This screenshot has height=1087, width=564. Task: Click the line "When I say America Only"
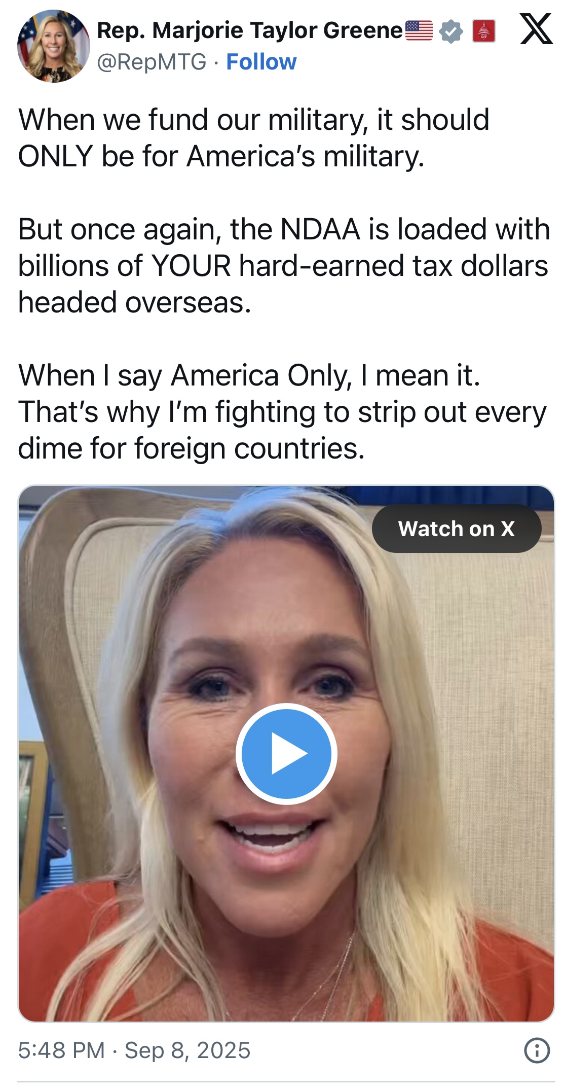click(249, 375)
